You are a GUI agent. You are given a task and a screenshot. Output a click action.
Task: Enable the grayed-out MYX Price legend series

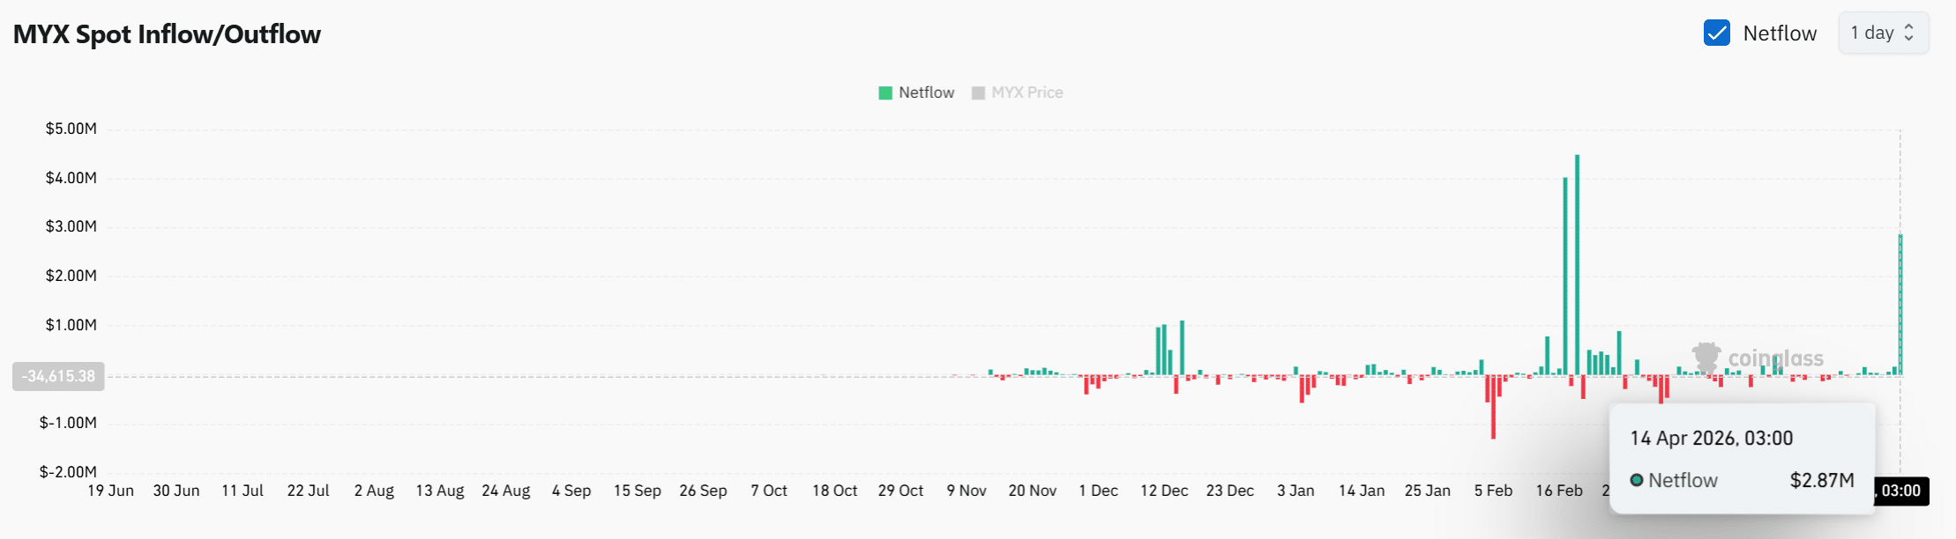[1027, 93]
